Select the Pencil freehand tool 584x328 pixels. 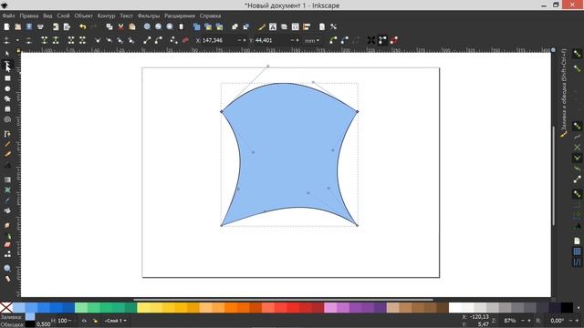click(7, 144)
